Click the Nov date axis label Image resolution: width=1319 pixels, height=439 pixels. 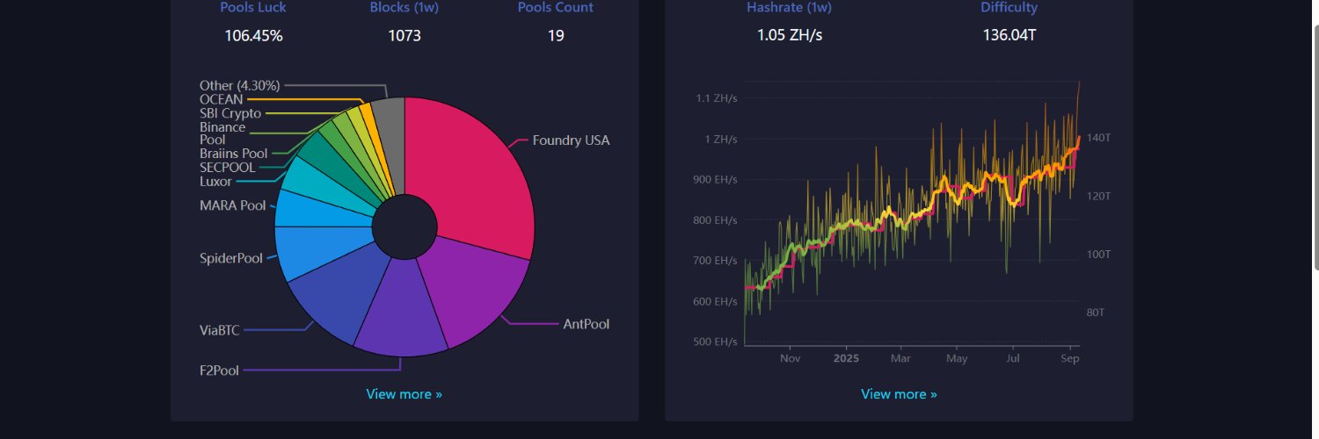click(790, 358)
